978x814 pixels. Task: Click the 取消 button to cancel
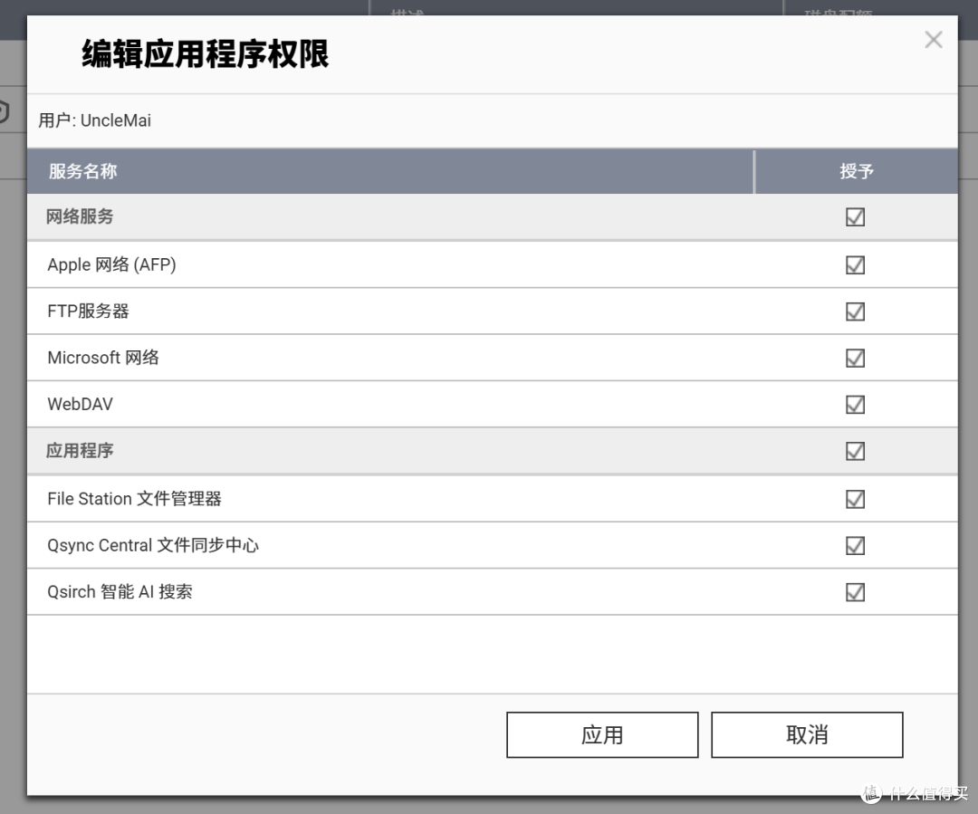(807, 735)
